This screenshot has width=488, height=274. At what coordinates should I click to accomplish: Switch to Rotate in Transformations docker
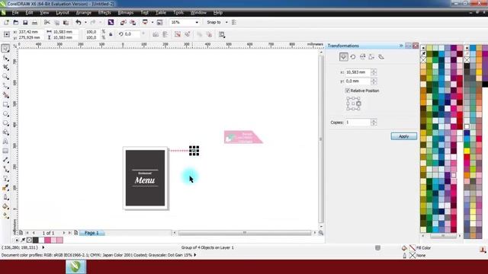[353, 57]
